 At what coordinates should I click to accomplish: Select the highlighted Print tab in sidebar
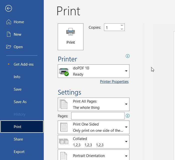point(22,127)
